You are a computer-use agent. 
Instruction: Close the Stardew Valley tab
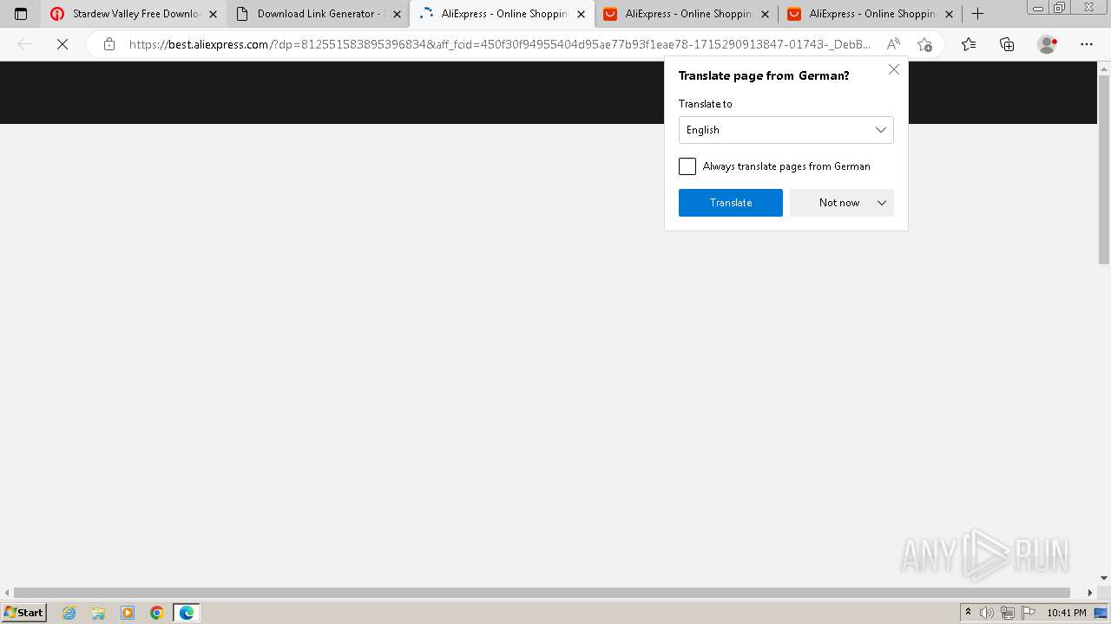(213, 14)
